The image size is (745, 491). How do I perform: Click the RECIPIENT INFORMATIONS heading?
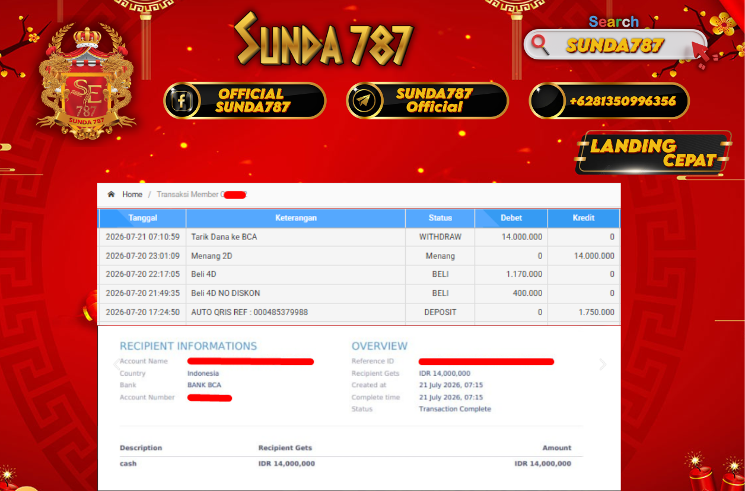click(189, 346)
